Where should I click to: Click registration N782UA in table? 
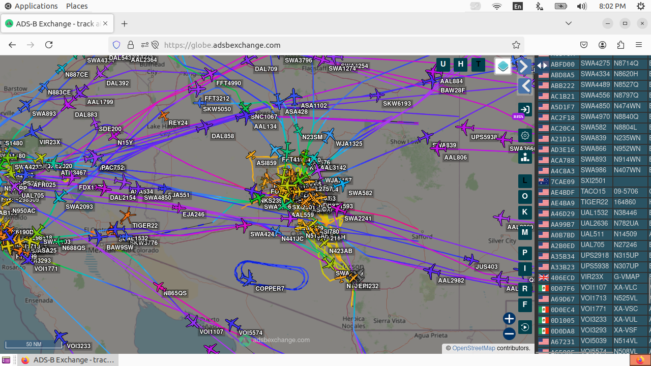tap(626, 224)
